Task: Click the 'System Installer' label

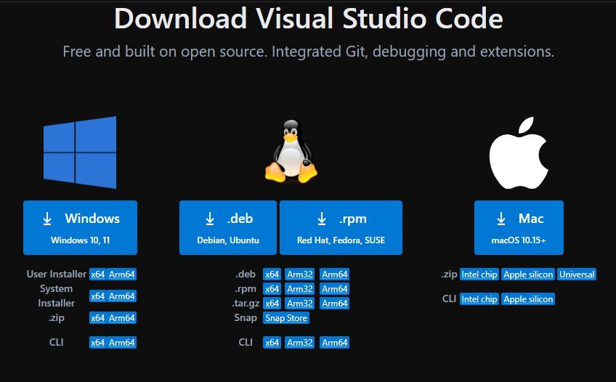Action: [x=56, y=296]
